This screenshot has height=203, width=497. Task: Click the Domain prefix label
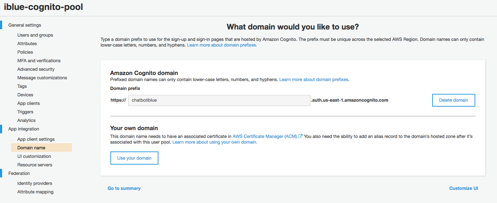click(x=125, y=89)
